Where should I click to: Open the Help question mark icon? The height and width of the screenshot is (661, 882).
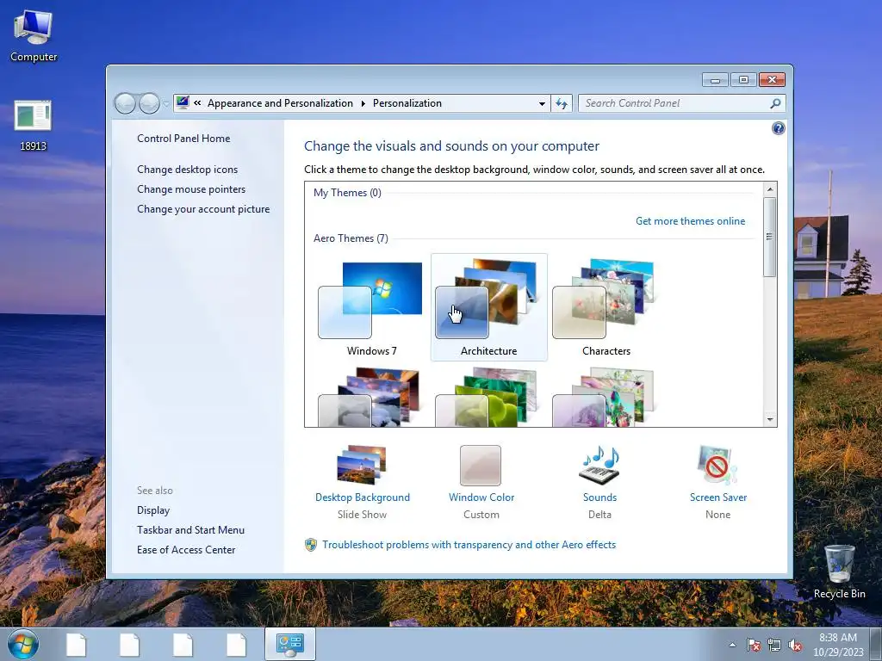pos(778,129)
